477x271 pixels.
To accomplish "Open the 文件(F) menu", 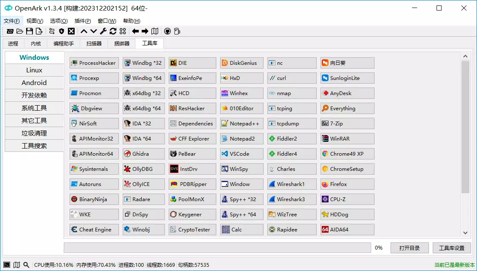I will [12, 21].
